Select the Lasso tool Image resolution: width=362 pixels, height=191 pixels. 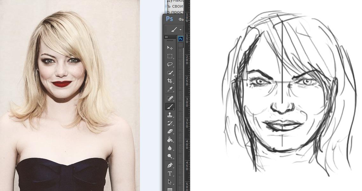pyautogui.click(x=170, y=64)
